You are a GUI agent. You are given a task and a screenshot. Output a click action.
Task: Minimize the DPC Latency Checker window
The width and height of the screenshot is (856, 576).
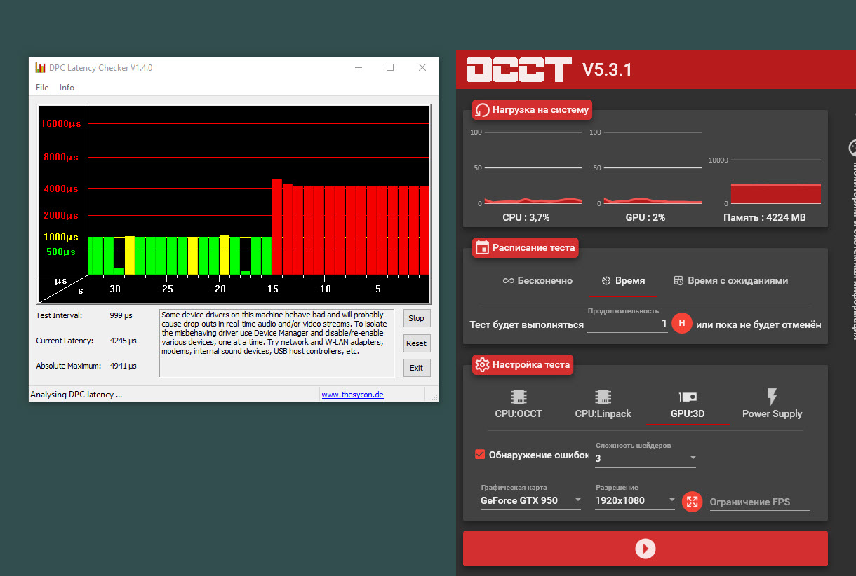point(358,67)
